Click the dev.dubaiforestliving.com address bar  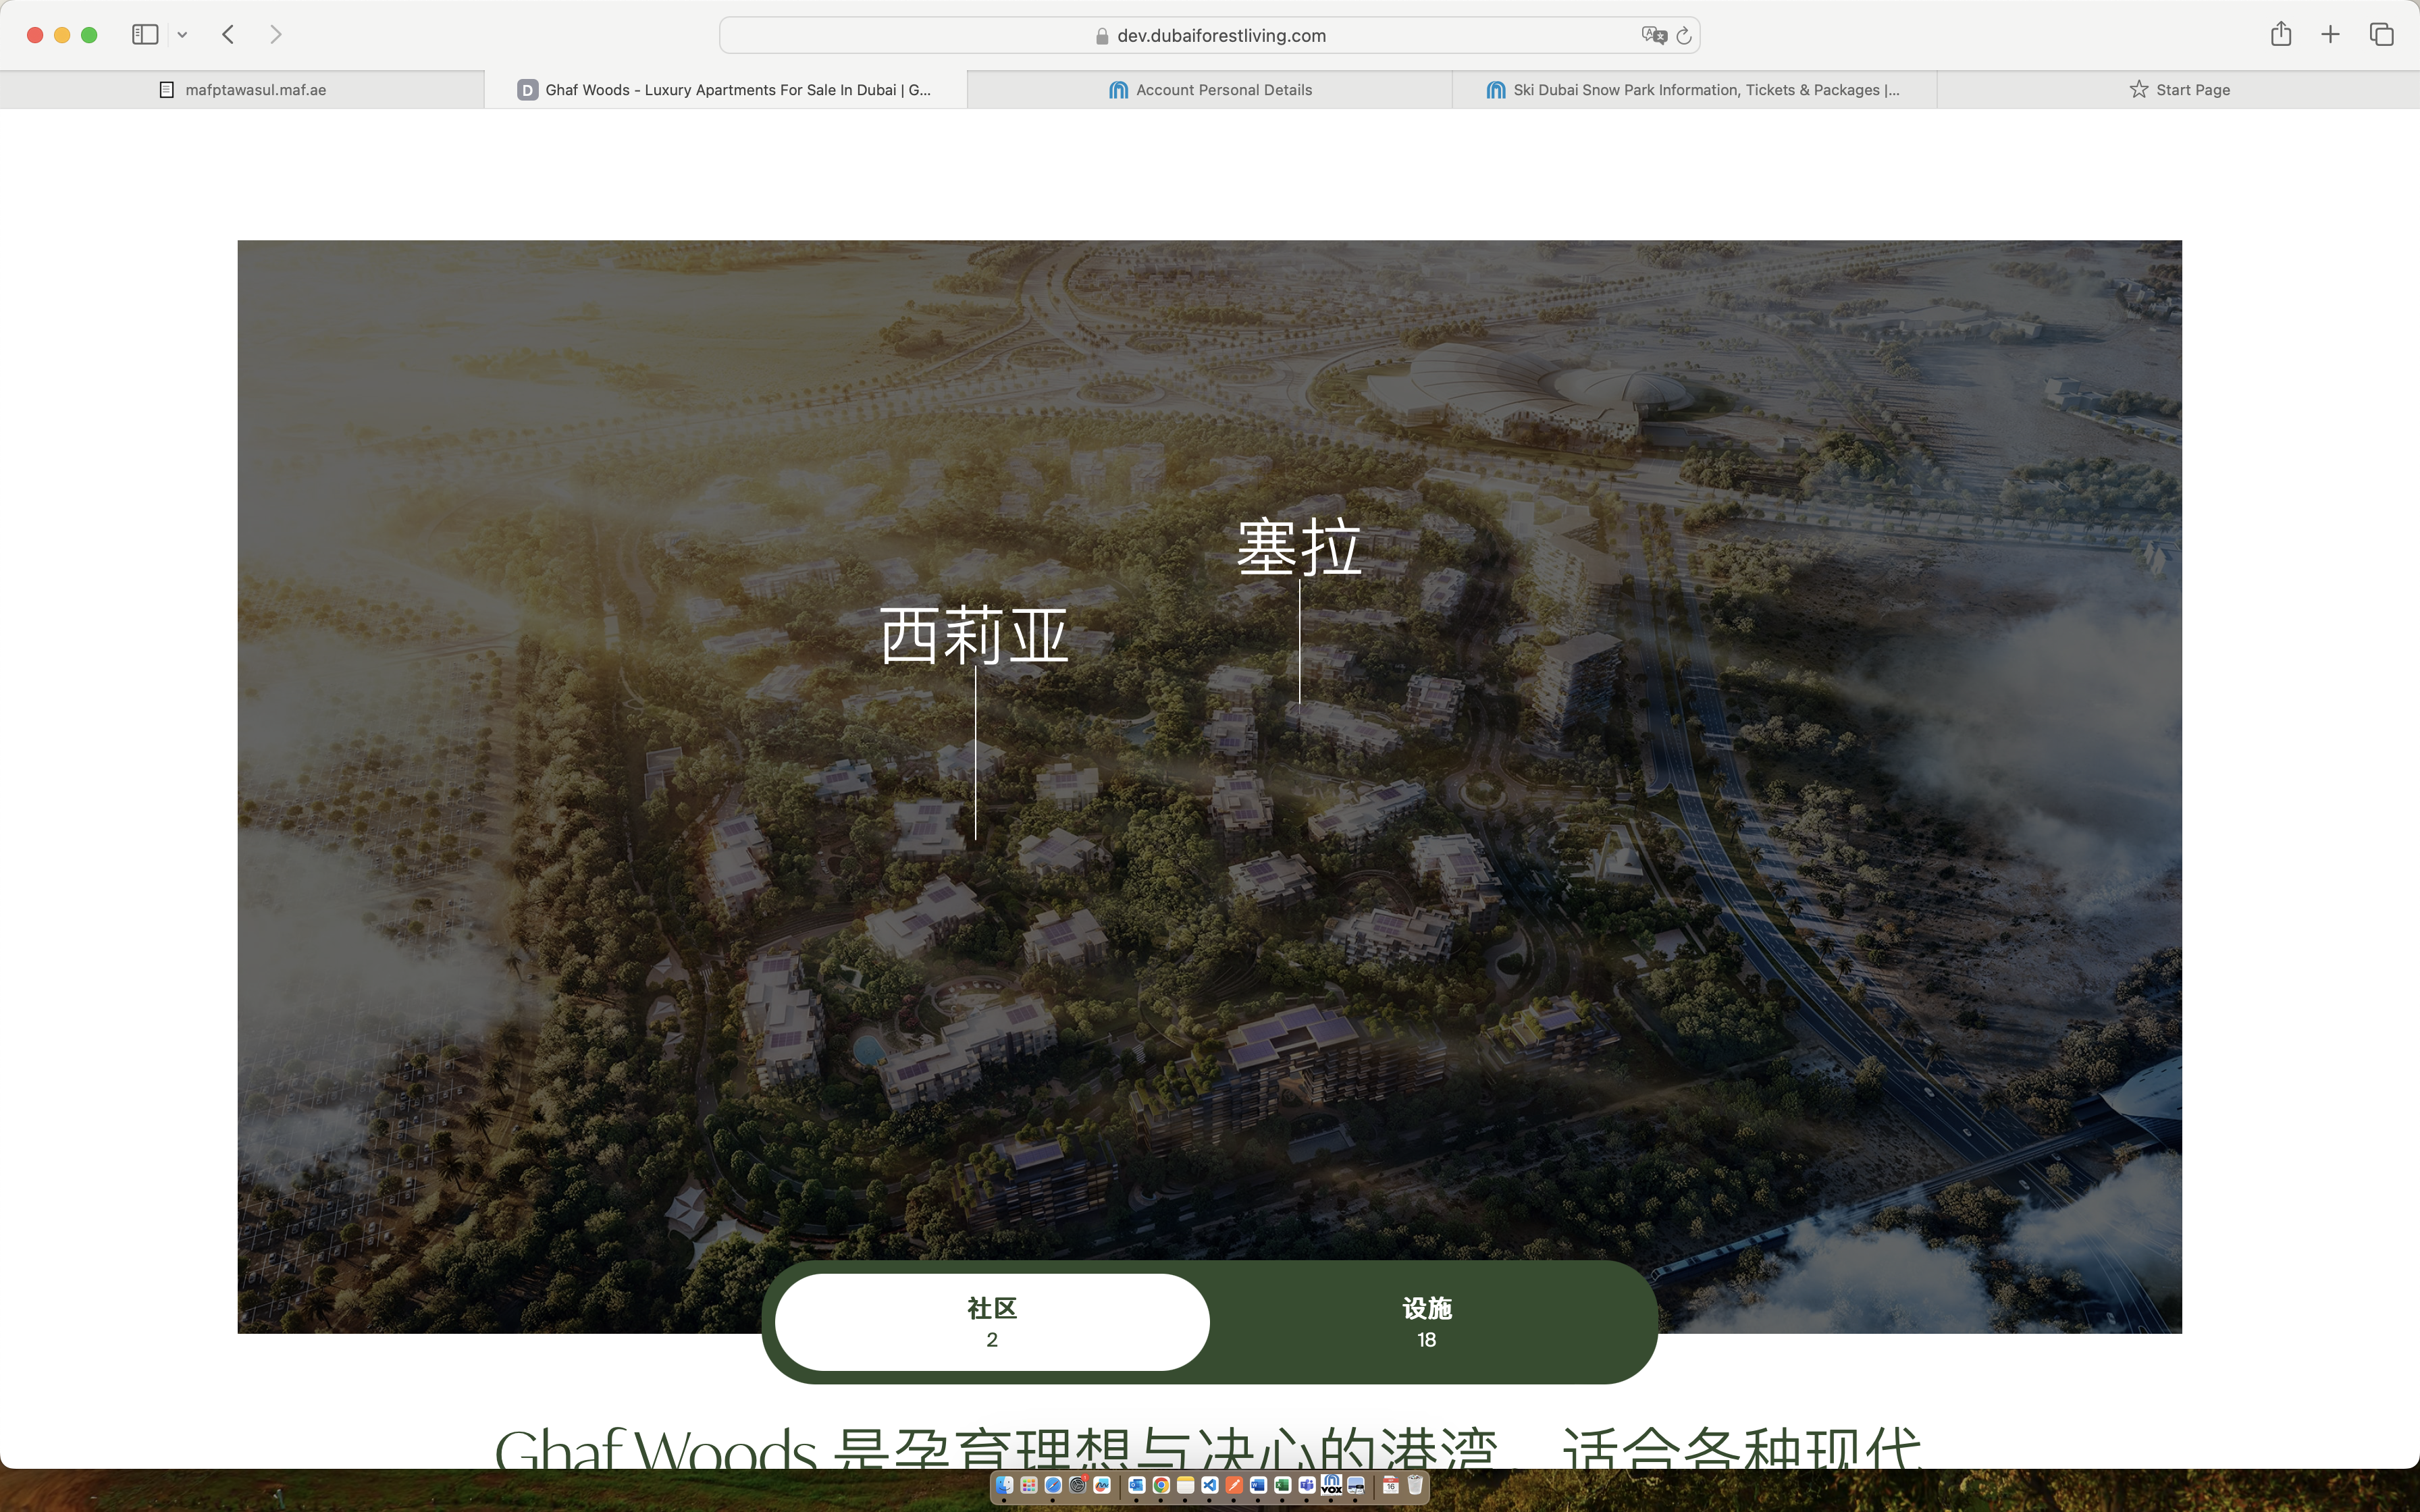coord(1210,35)
